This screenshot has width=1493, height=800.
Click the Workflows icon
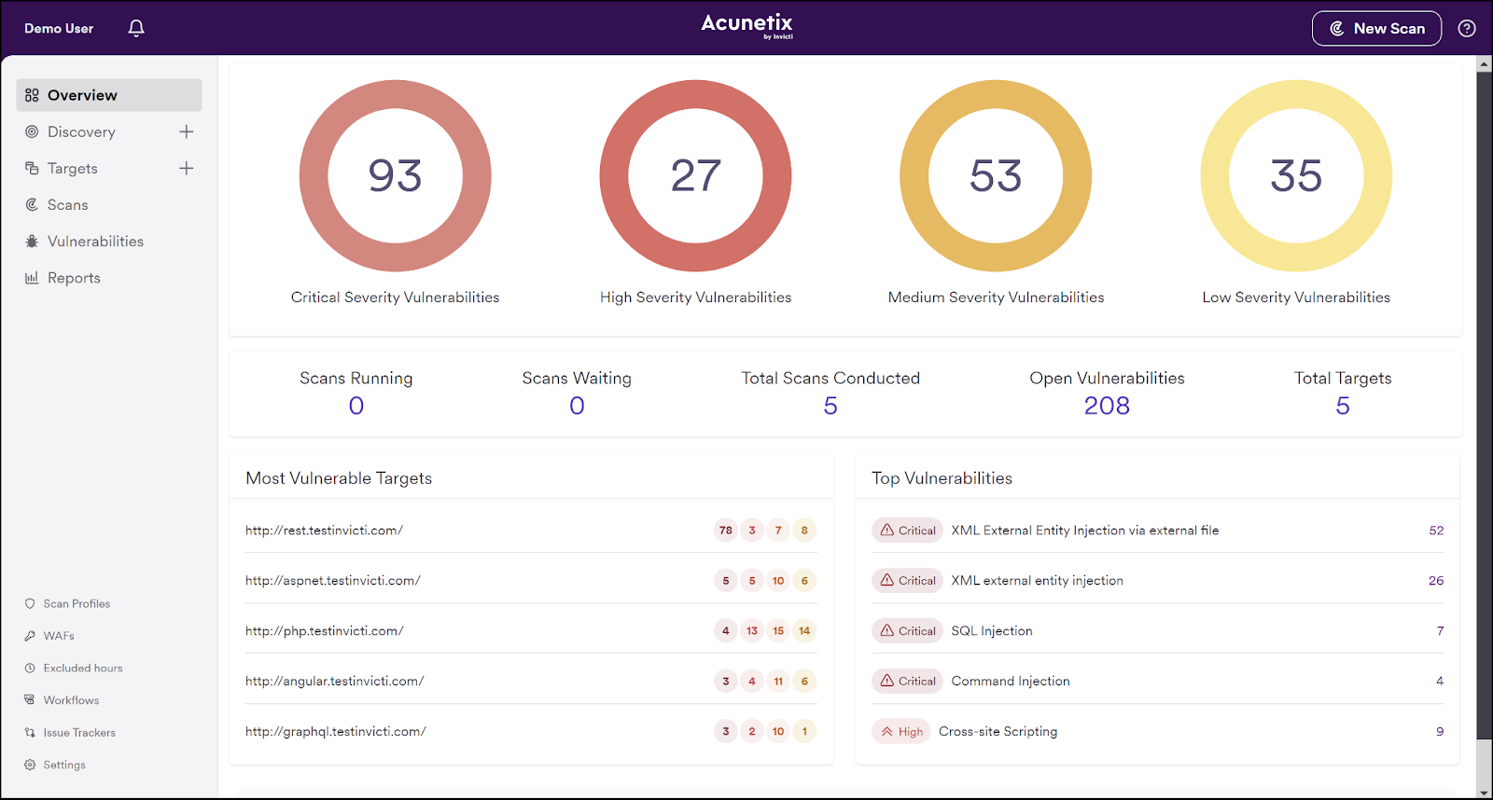tap(30, 700)
